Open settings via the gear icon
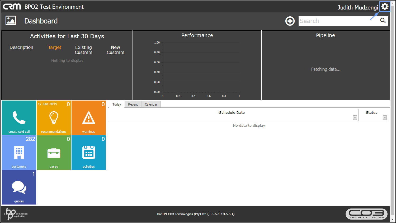Viewport: 396px width, 223px height. tap(385, 7)
